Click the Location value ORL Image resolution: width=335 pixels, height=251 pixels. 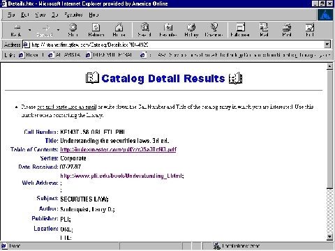click(66, 229)
